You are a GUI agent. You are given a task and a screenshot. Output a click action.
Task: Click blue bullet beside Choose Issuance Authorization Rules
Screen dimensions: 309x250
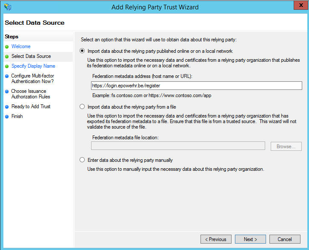coord(7,92)
